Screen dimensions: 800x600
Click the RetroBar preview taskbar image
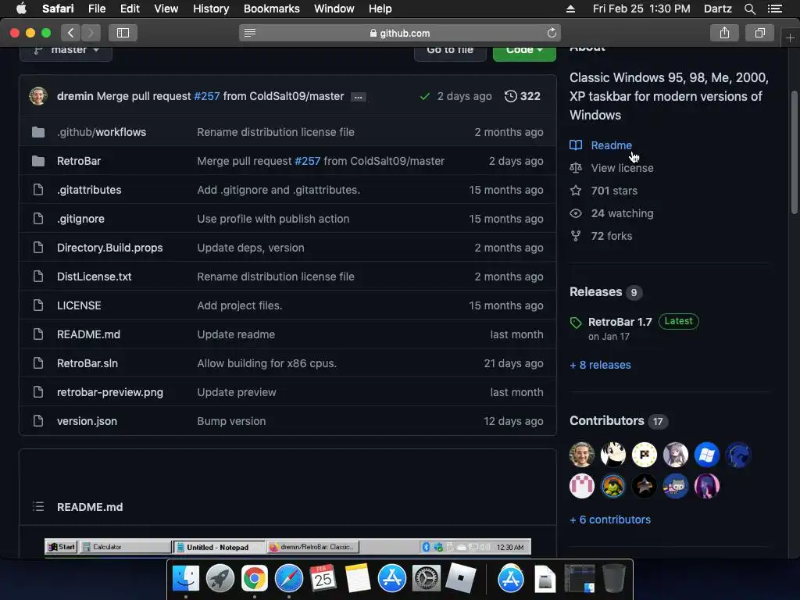point(287,547)
